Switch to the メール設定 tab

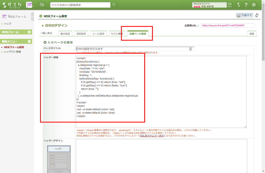[x=98, y=34]
